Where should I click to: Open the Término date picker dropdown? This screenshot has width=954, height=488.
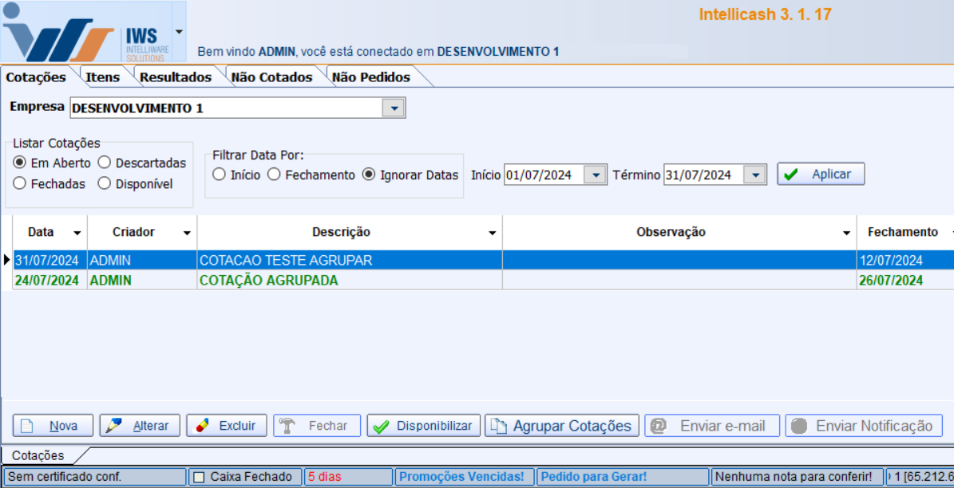[x=754, y=175]
